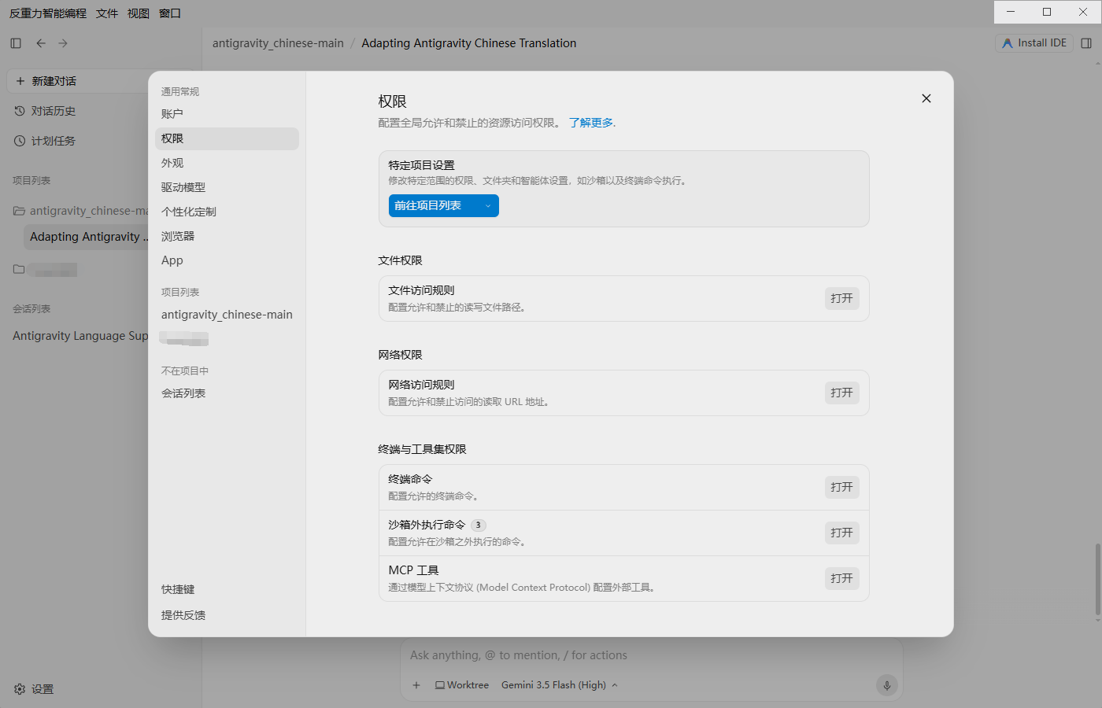
Task: Toggle the right side panel icon
Action: click(1086, 43)
